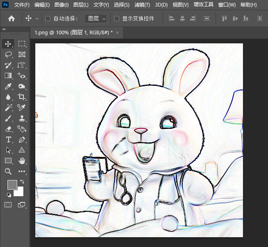Select the Horizontal Type tool

point(9,139)
